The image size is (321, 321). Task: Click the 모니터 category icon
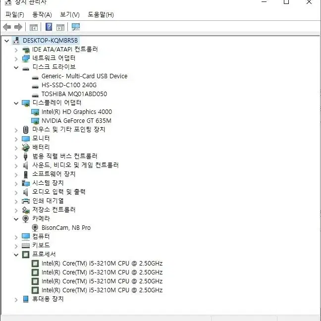(x=26, y=139)
